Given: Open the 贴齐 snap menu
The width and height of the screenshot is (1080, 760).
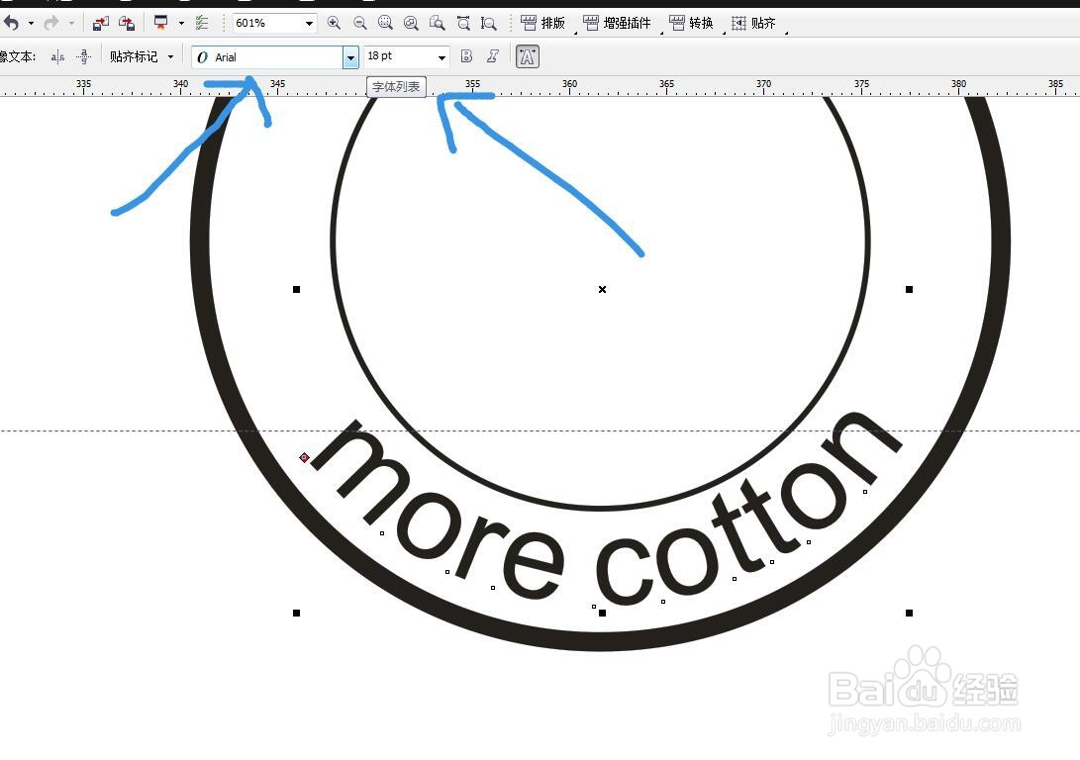Looking at the screenshot, I should (x=753, y=24).
